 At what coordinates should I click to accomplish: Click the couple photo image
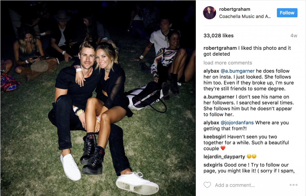pyautogui.click(x=98, y=98)
